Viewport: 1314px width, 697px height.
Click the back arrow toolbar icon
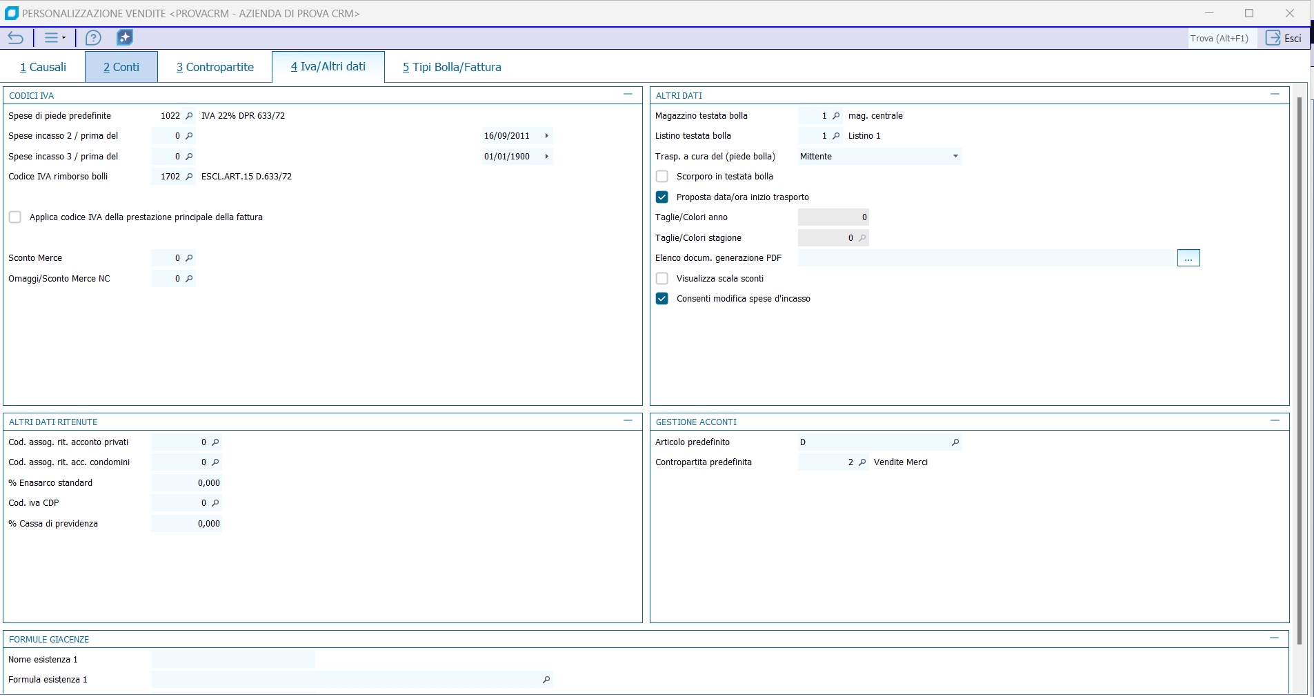tap(16, 38)
